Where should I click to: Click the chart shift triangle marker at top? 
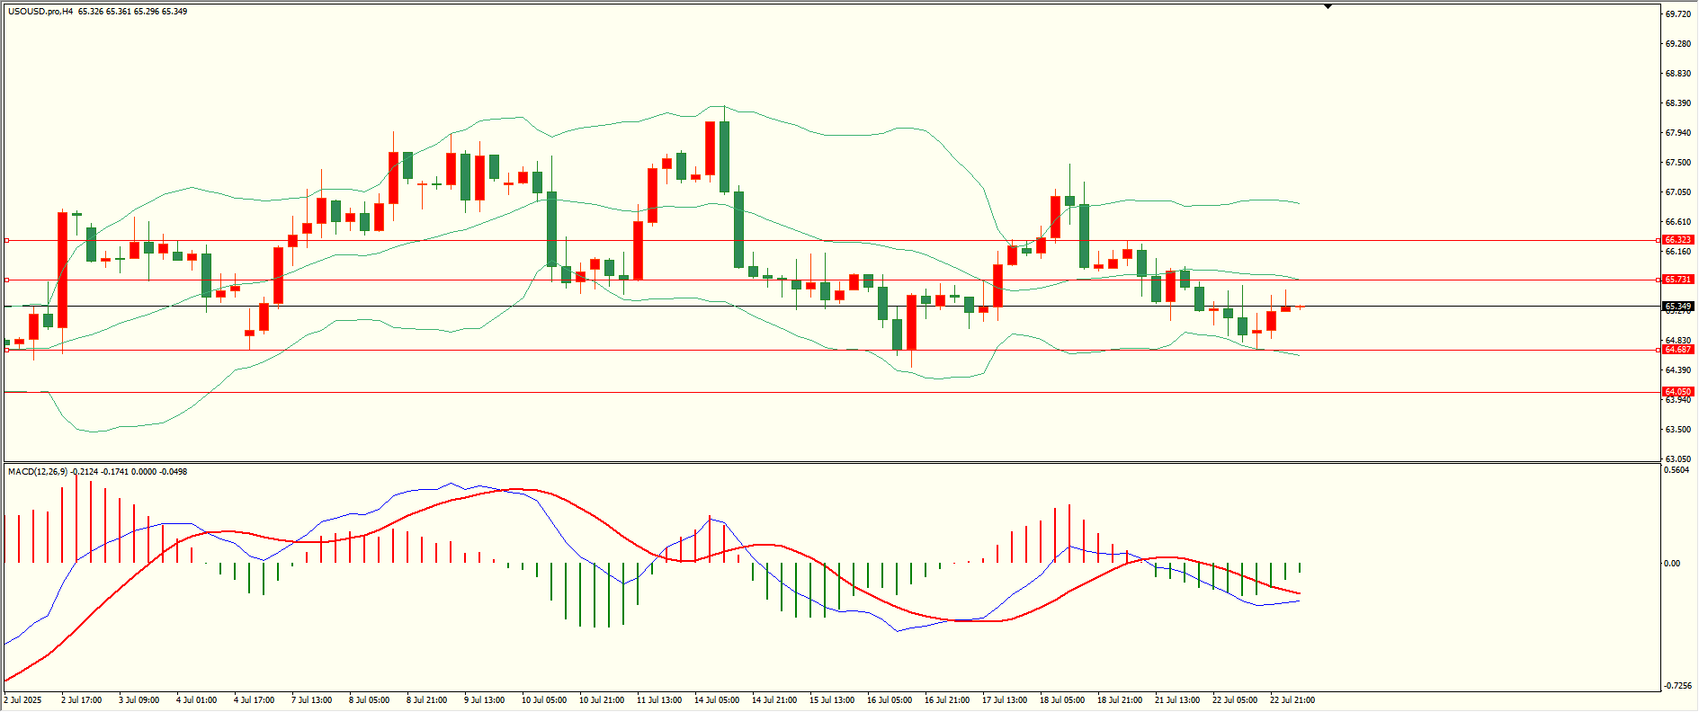1328,6
